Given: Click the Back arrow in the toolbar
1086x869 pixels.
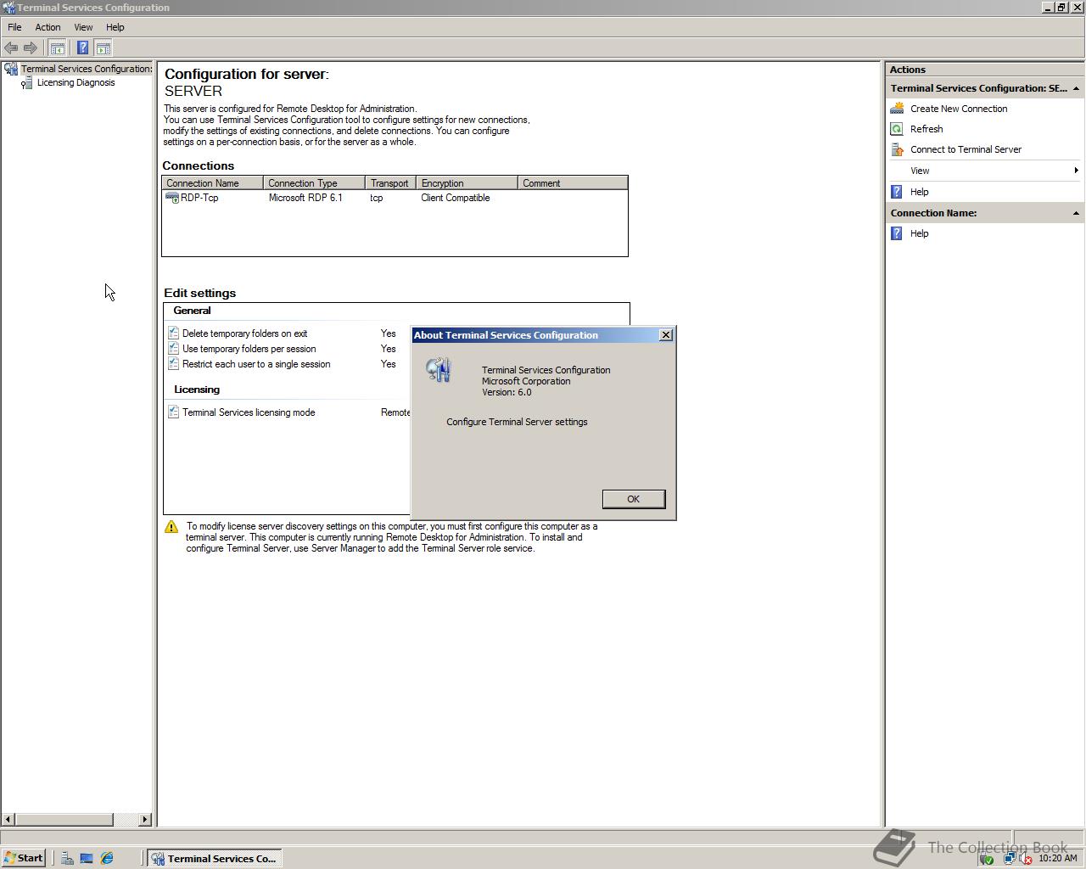Looking at the screenshot, I should click(11, 48).
